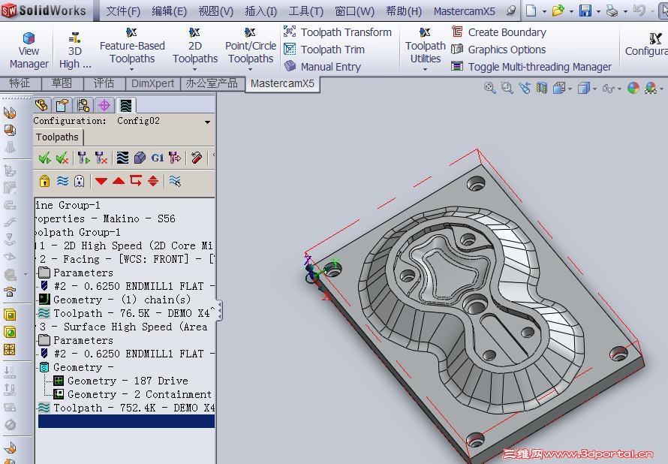Click Manual Entry
Screen dimensions: 668x464
point(322,67)
